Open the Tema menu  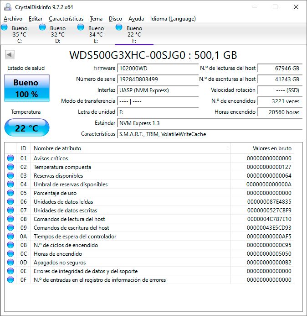96,19
